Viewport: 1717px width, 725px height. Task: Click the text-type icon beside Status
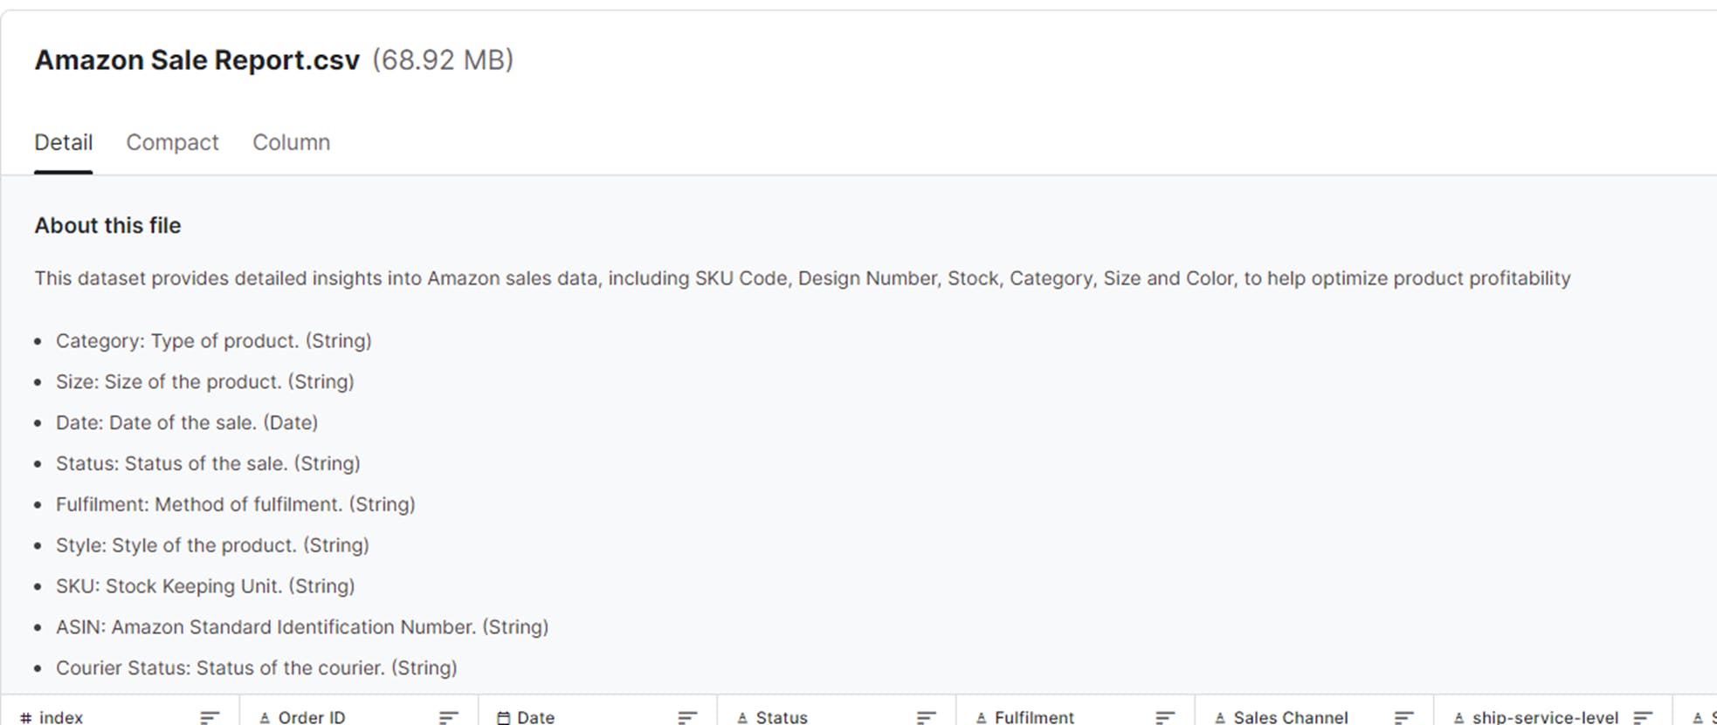(x=742, y=718)
